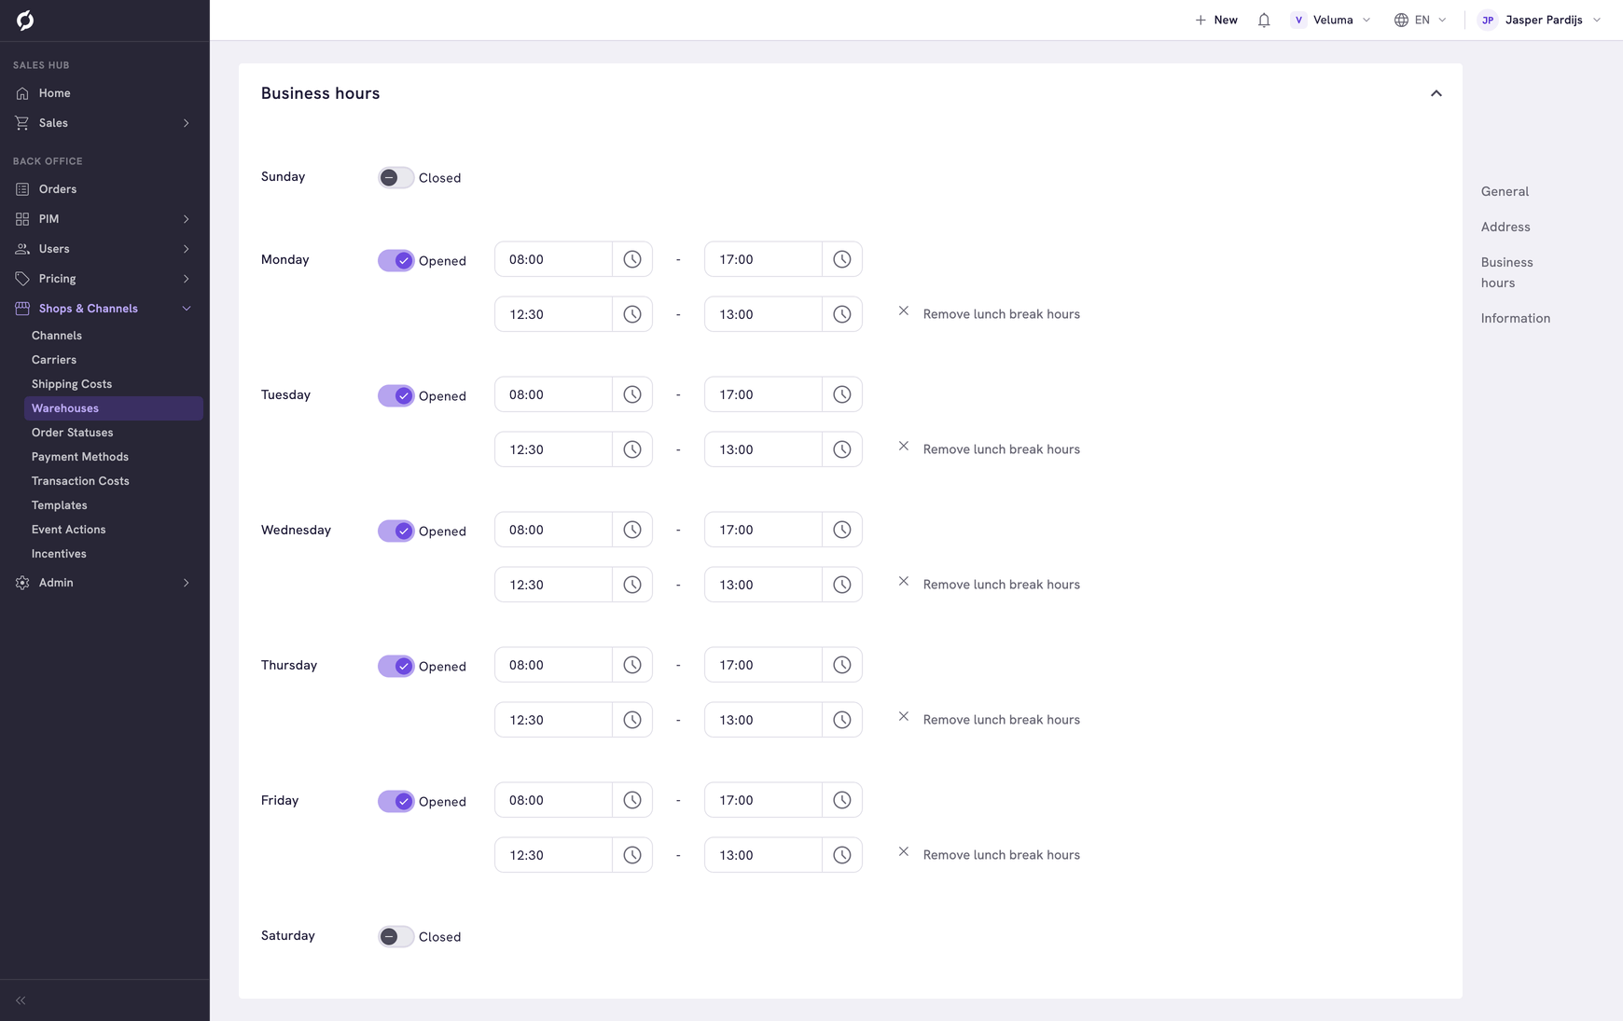Open Event Actions in the sidebar
This screenshot has height=1021, width=1623.
coord(69,530)
